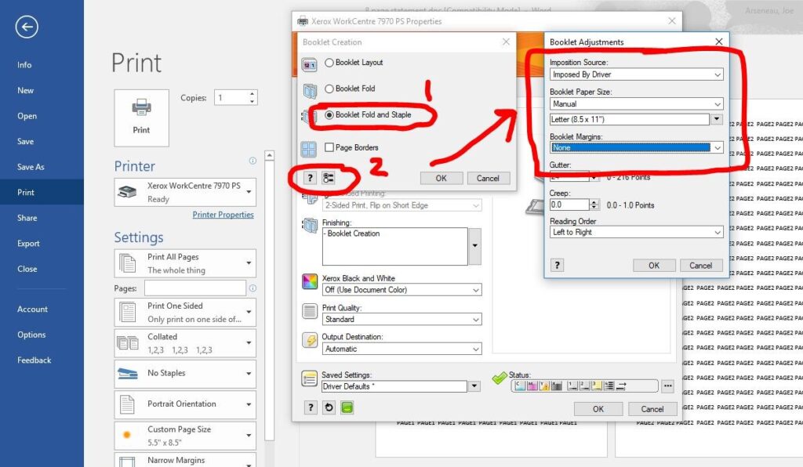Open Imposition Source dropdown
This screenshot has width=803, height=467.
click(x=637, y=74)
